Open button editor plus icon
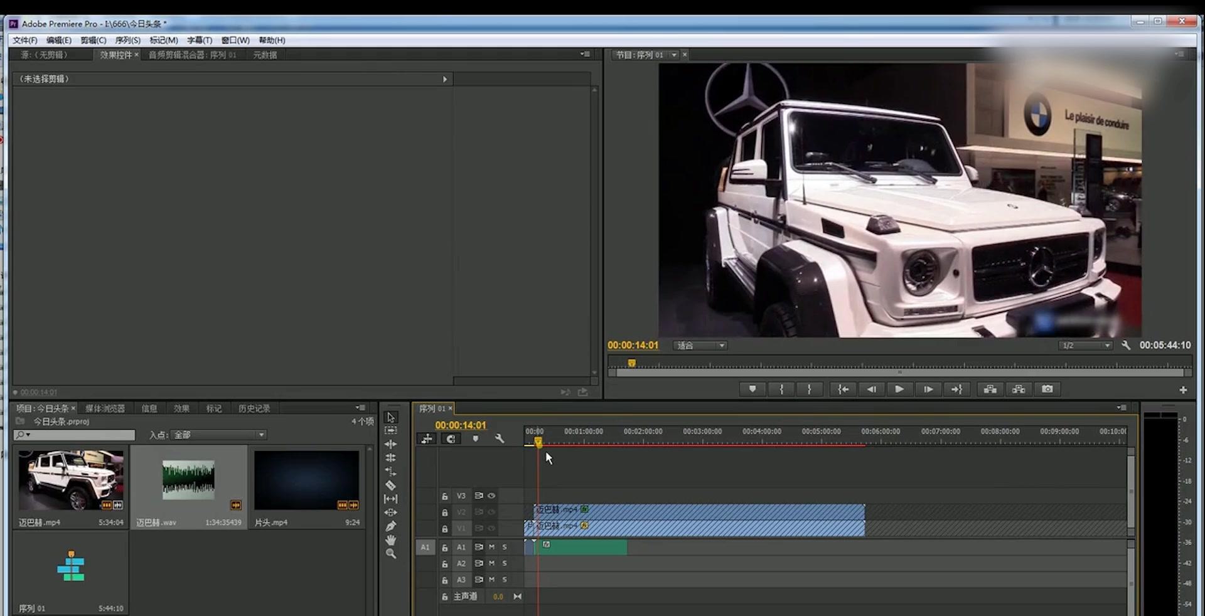The image size is (1205, 616). (1183, 390)
